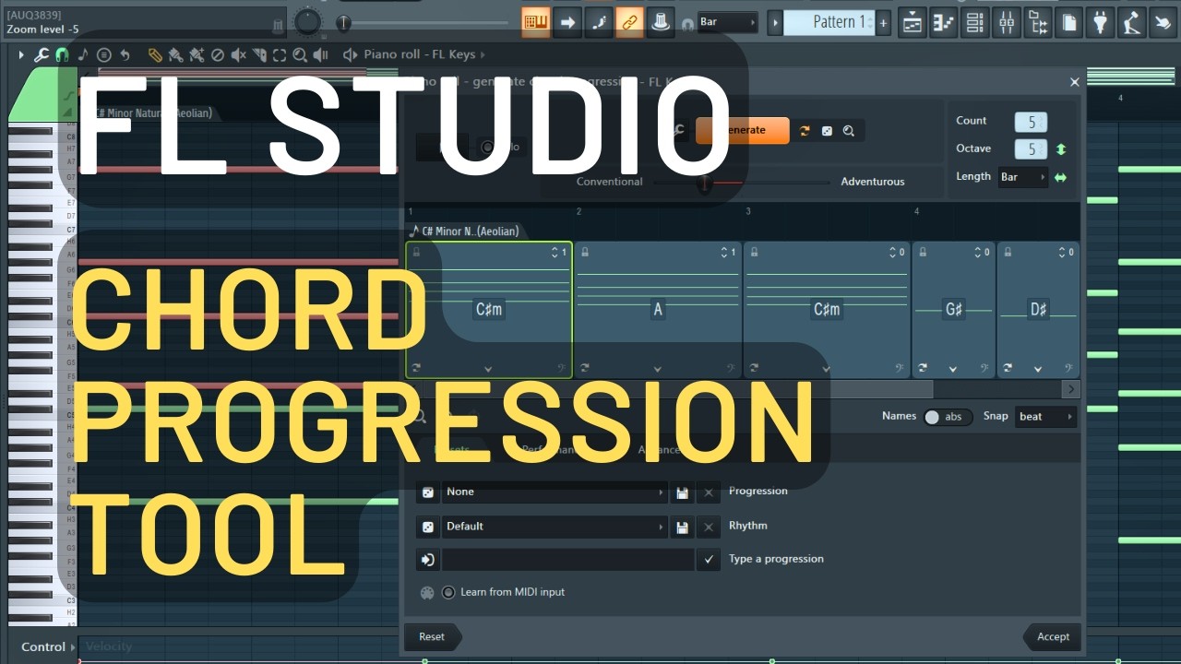Image resolution: width=1181 pixels, height=664 pixels.
Task: Delete the Progression preset with X icon
Action: (709, 492)
